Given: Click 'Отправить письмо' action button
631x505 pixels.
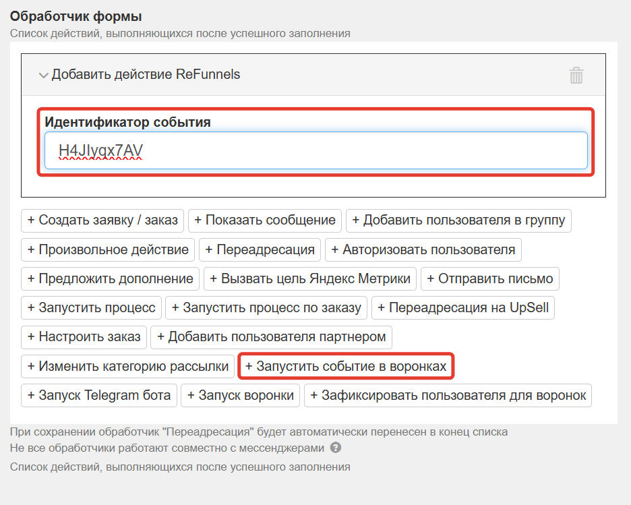Looking at the screenshot, I should pos(489,279).
